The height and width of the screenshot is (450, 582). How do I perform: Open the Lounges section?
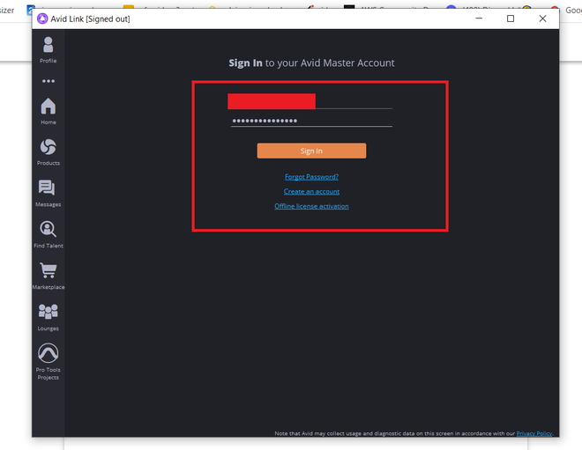(x=48, y=317)
